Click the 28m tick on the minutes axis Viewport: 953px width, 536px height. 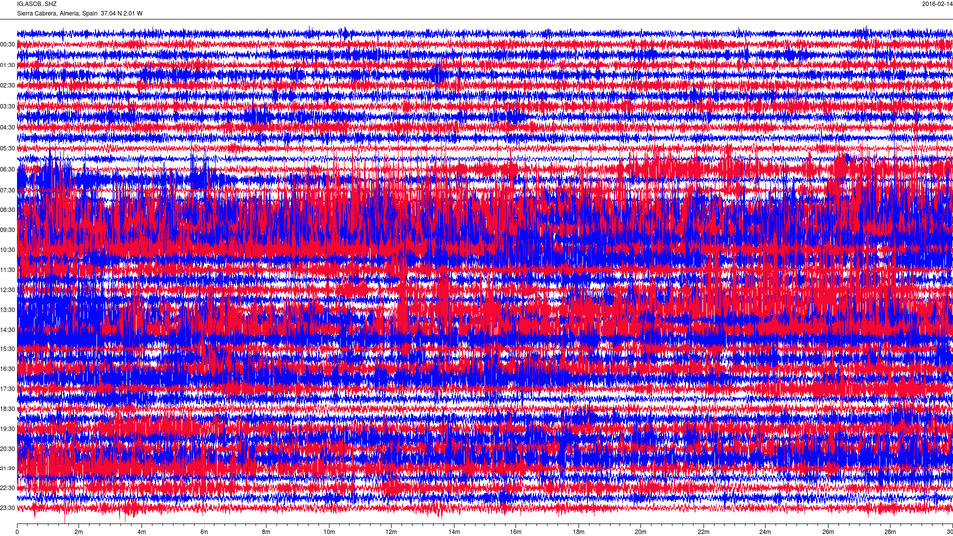pos(890,532)
